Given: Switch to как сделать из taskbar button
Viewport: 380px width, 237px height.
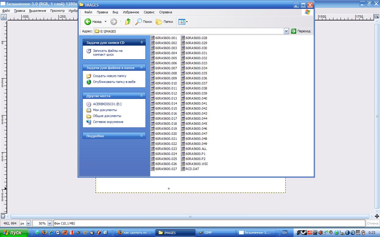Looking at the screenshot, I should coord(136,233).
